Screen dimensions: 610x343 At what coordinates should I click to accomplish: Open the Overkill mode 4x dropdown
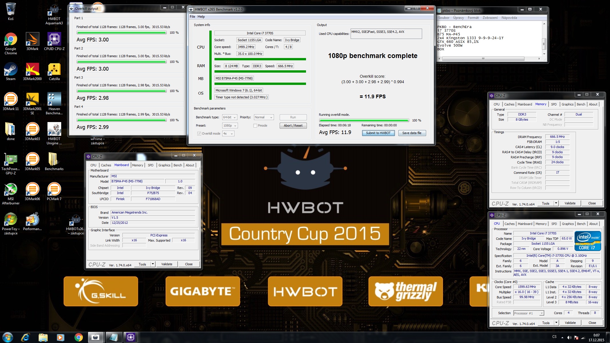[228, 133]
